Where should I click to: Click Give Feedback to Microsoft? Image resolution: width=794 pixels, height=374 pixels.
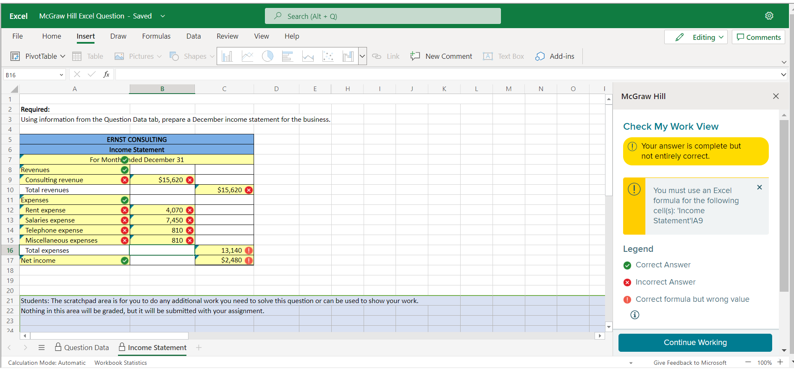[690, 363]
